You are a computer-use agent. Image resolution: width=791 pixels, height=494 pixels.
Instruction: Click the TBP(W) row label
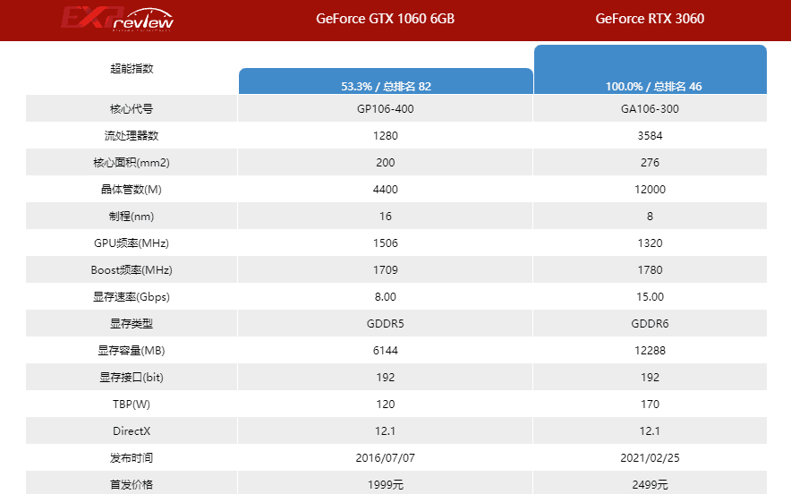point(132,405)
